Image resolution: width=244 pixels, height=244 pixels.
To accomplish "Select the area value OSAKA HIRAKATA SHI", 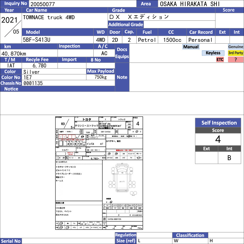I will point(190,4).
